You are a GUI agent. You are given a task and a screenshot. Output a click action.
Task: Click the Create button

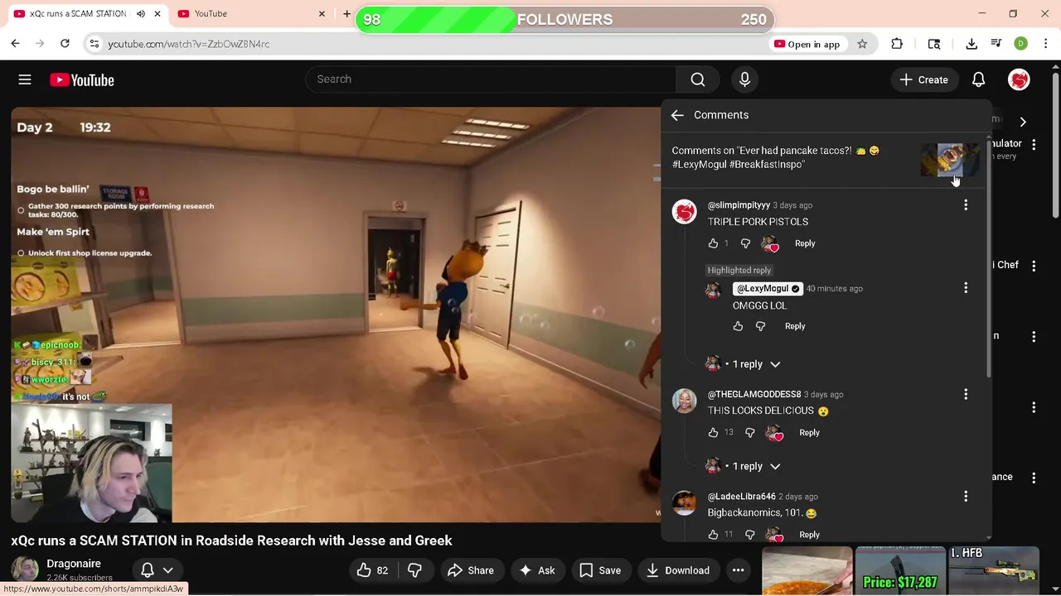point(923,79)
